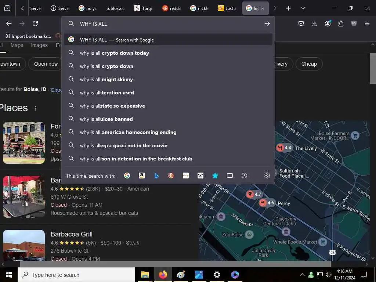Viewport: 376px width, 282px height.
Task: Search this time with eBay icon
Action: point(185,176)
